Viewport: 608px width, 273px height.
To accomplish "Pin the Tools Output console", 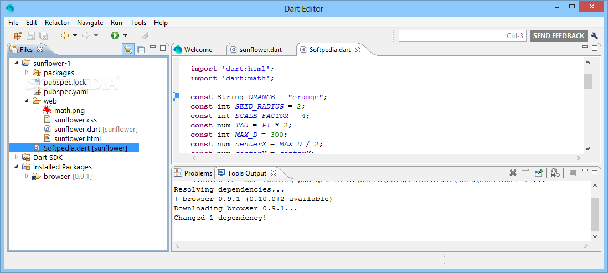I will click(x=538, y=173).
